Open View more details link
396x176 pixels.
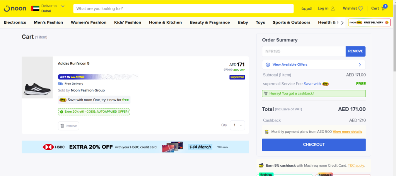[347, 132]
